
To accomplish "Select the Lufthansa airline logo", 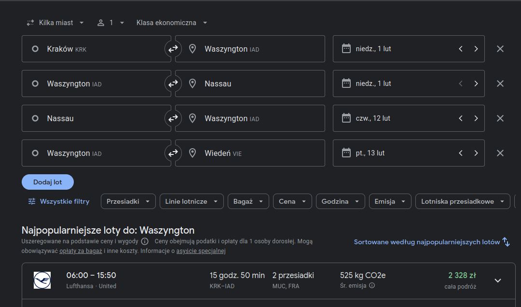I will 42,280.
